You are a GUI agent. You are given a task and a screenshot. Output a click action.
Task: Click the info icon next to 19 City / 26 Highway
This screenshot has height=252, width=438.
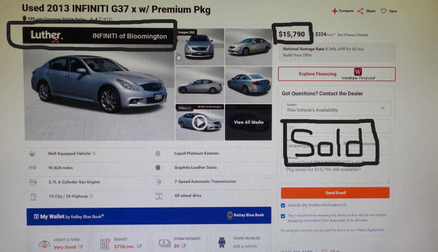tap(91, 196)
